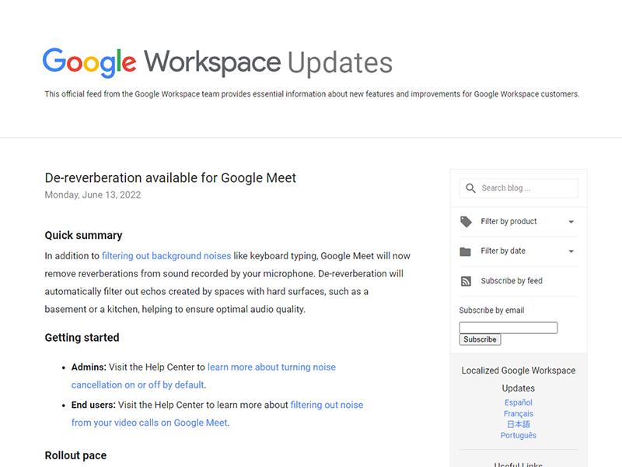The height and width of the screenshot is (467, 622).
Task: Follow the turning noise cancellation on/off link
Action: (x=271, y=367)
